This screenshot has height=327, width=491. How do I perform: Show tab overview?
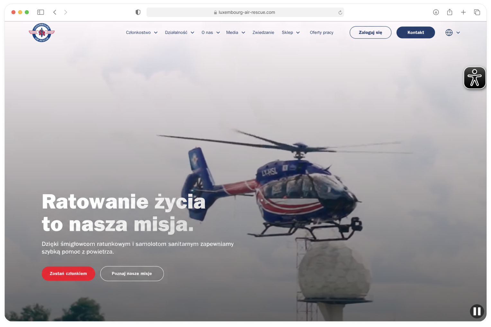coord(477,12)
